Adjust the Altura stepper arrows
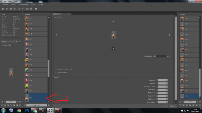This screenshot has width=202, height=113. (157, 83)
